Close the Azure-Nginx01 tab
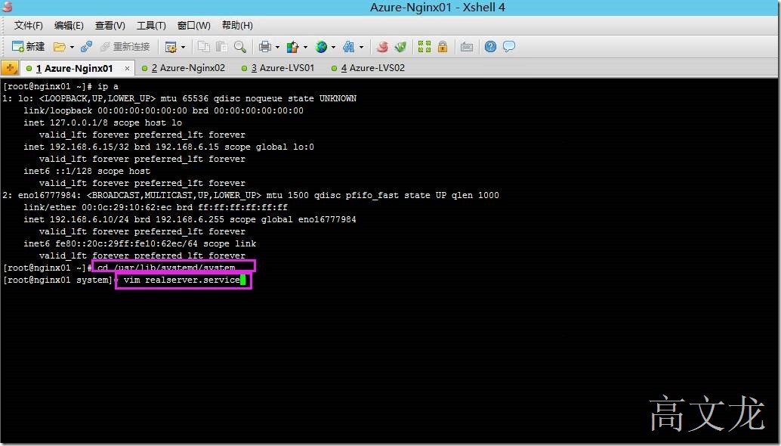 (x=128, y=68)
